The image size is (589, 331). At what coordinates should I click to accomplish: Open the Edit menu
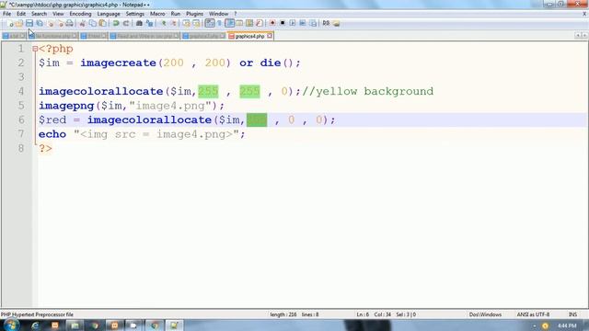(x=21, y=14)
